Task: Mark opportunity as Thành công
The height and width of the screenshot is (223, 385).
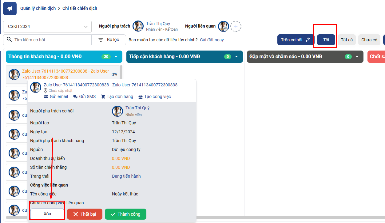Action: click(125, 214)
